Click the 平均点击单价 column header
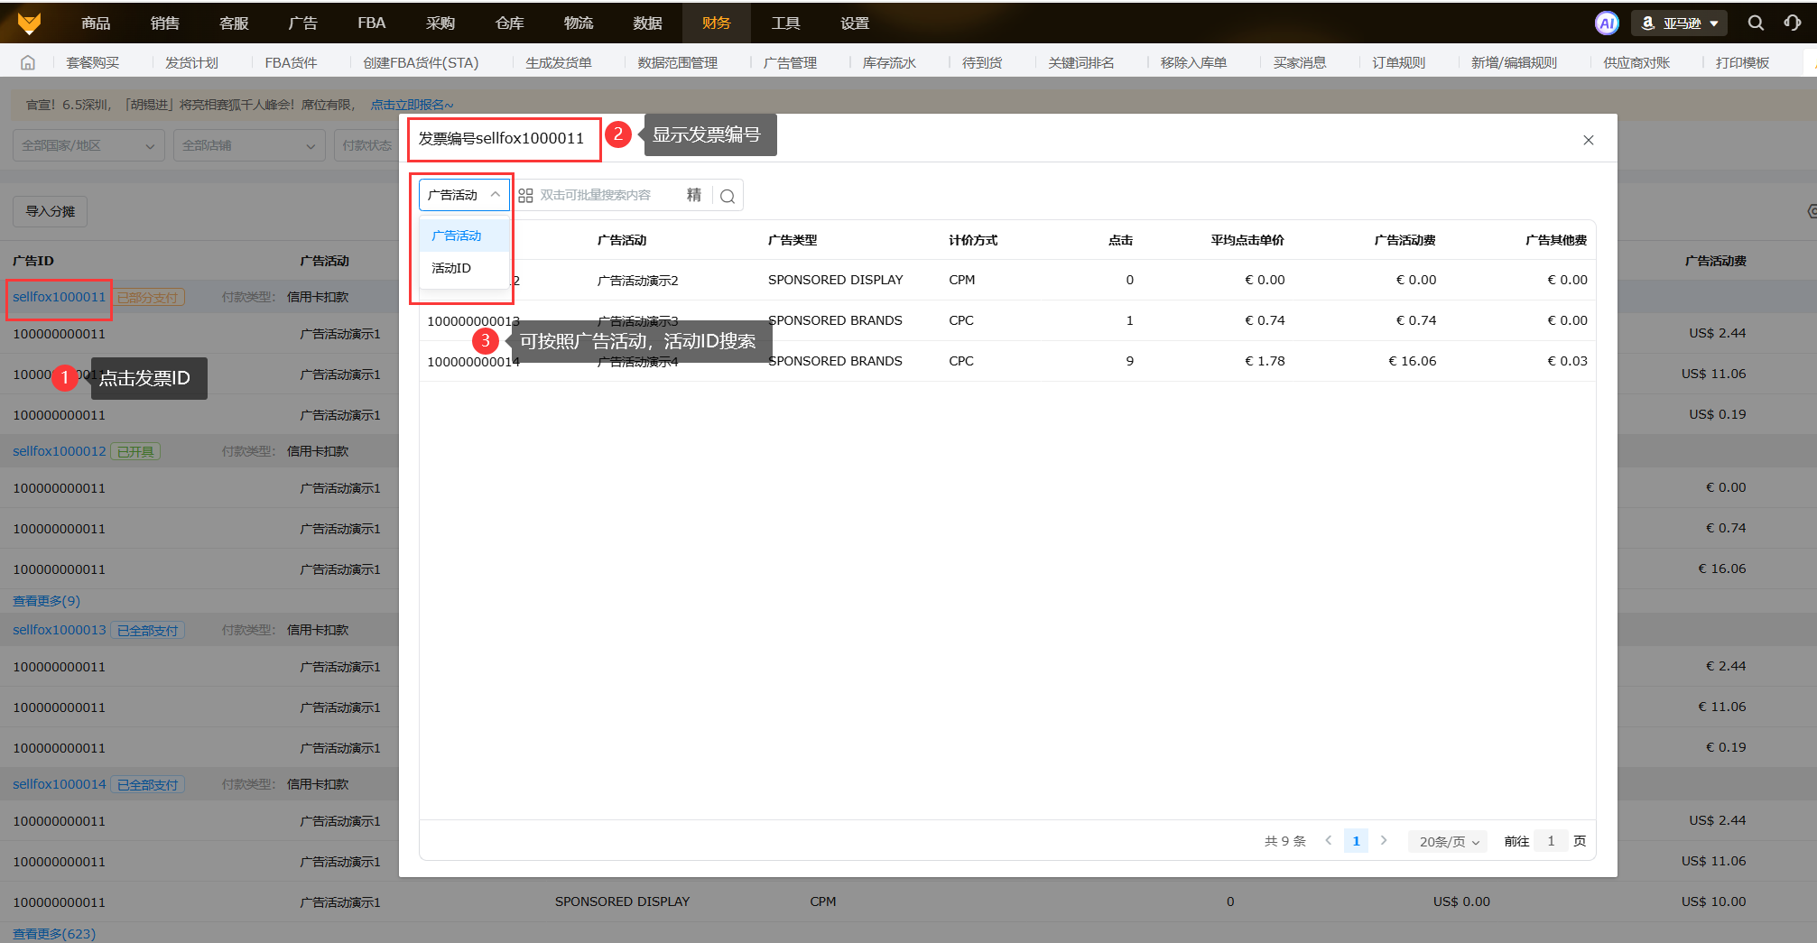The height and width of the screenshot is (943, 1817). click(x=1247, y=240)
